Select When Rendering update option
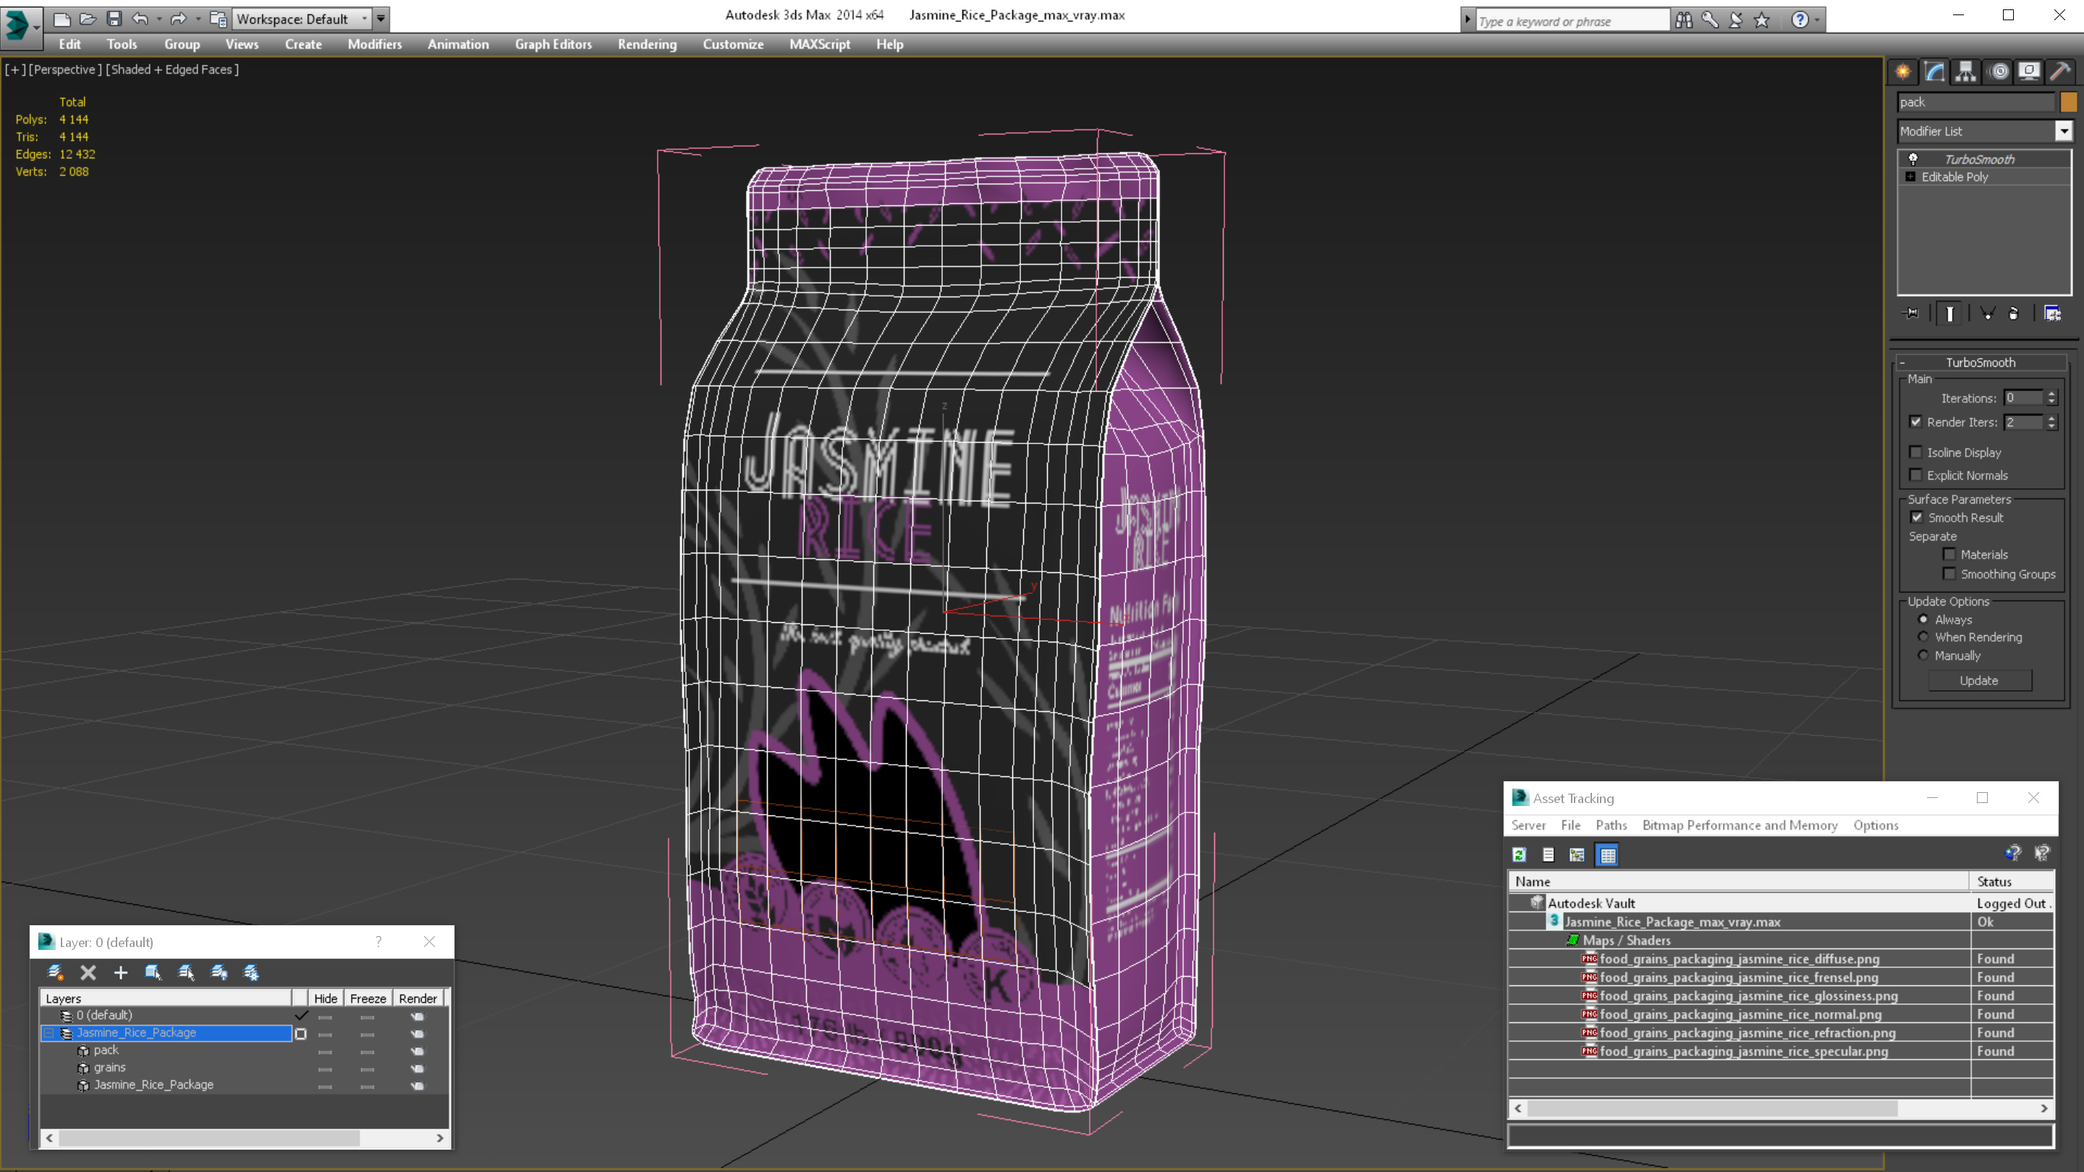 tap(1923, 637)
